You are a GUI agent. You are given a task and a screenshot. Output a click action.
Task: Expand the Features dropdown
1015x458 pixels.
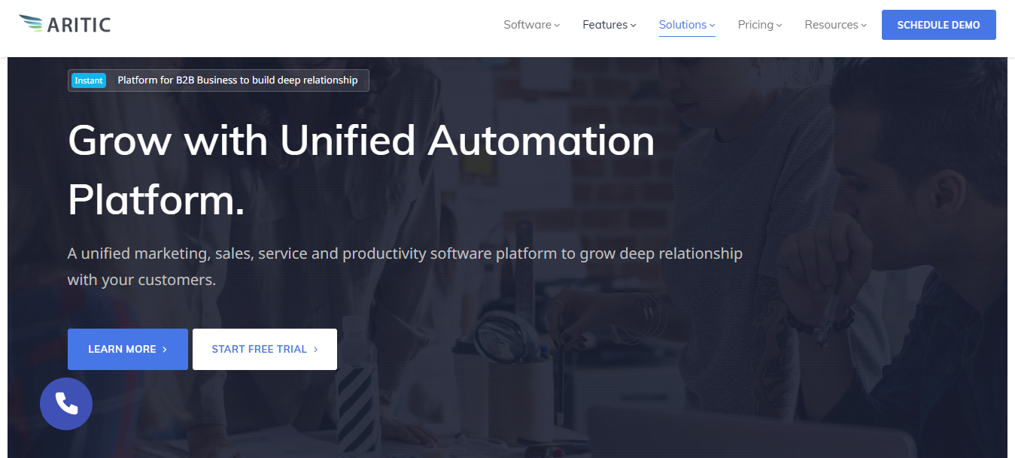[634, 25]
